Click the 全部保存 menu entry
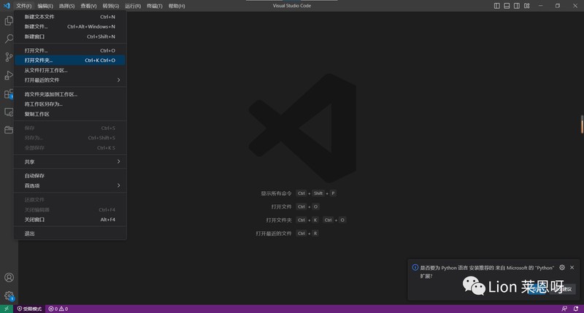This screenshot has height=313, width=584. coord(70,148)
